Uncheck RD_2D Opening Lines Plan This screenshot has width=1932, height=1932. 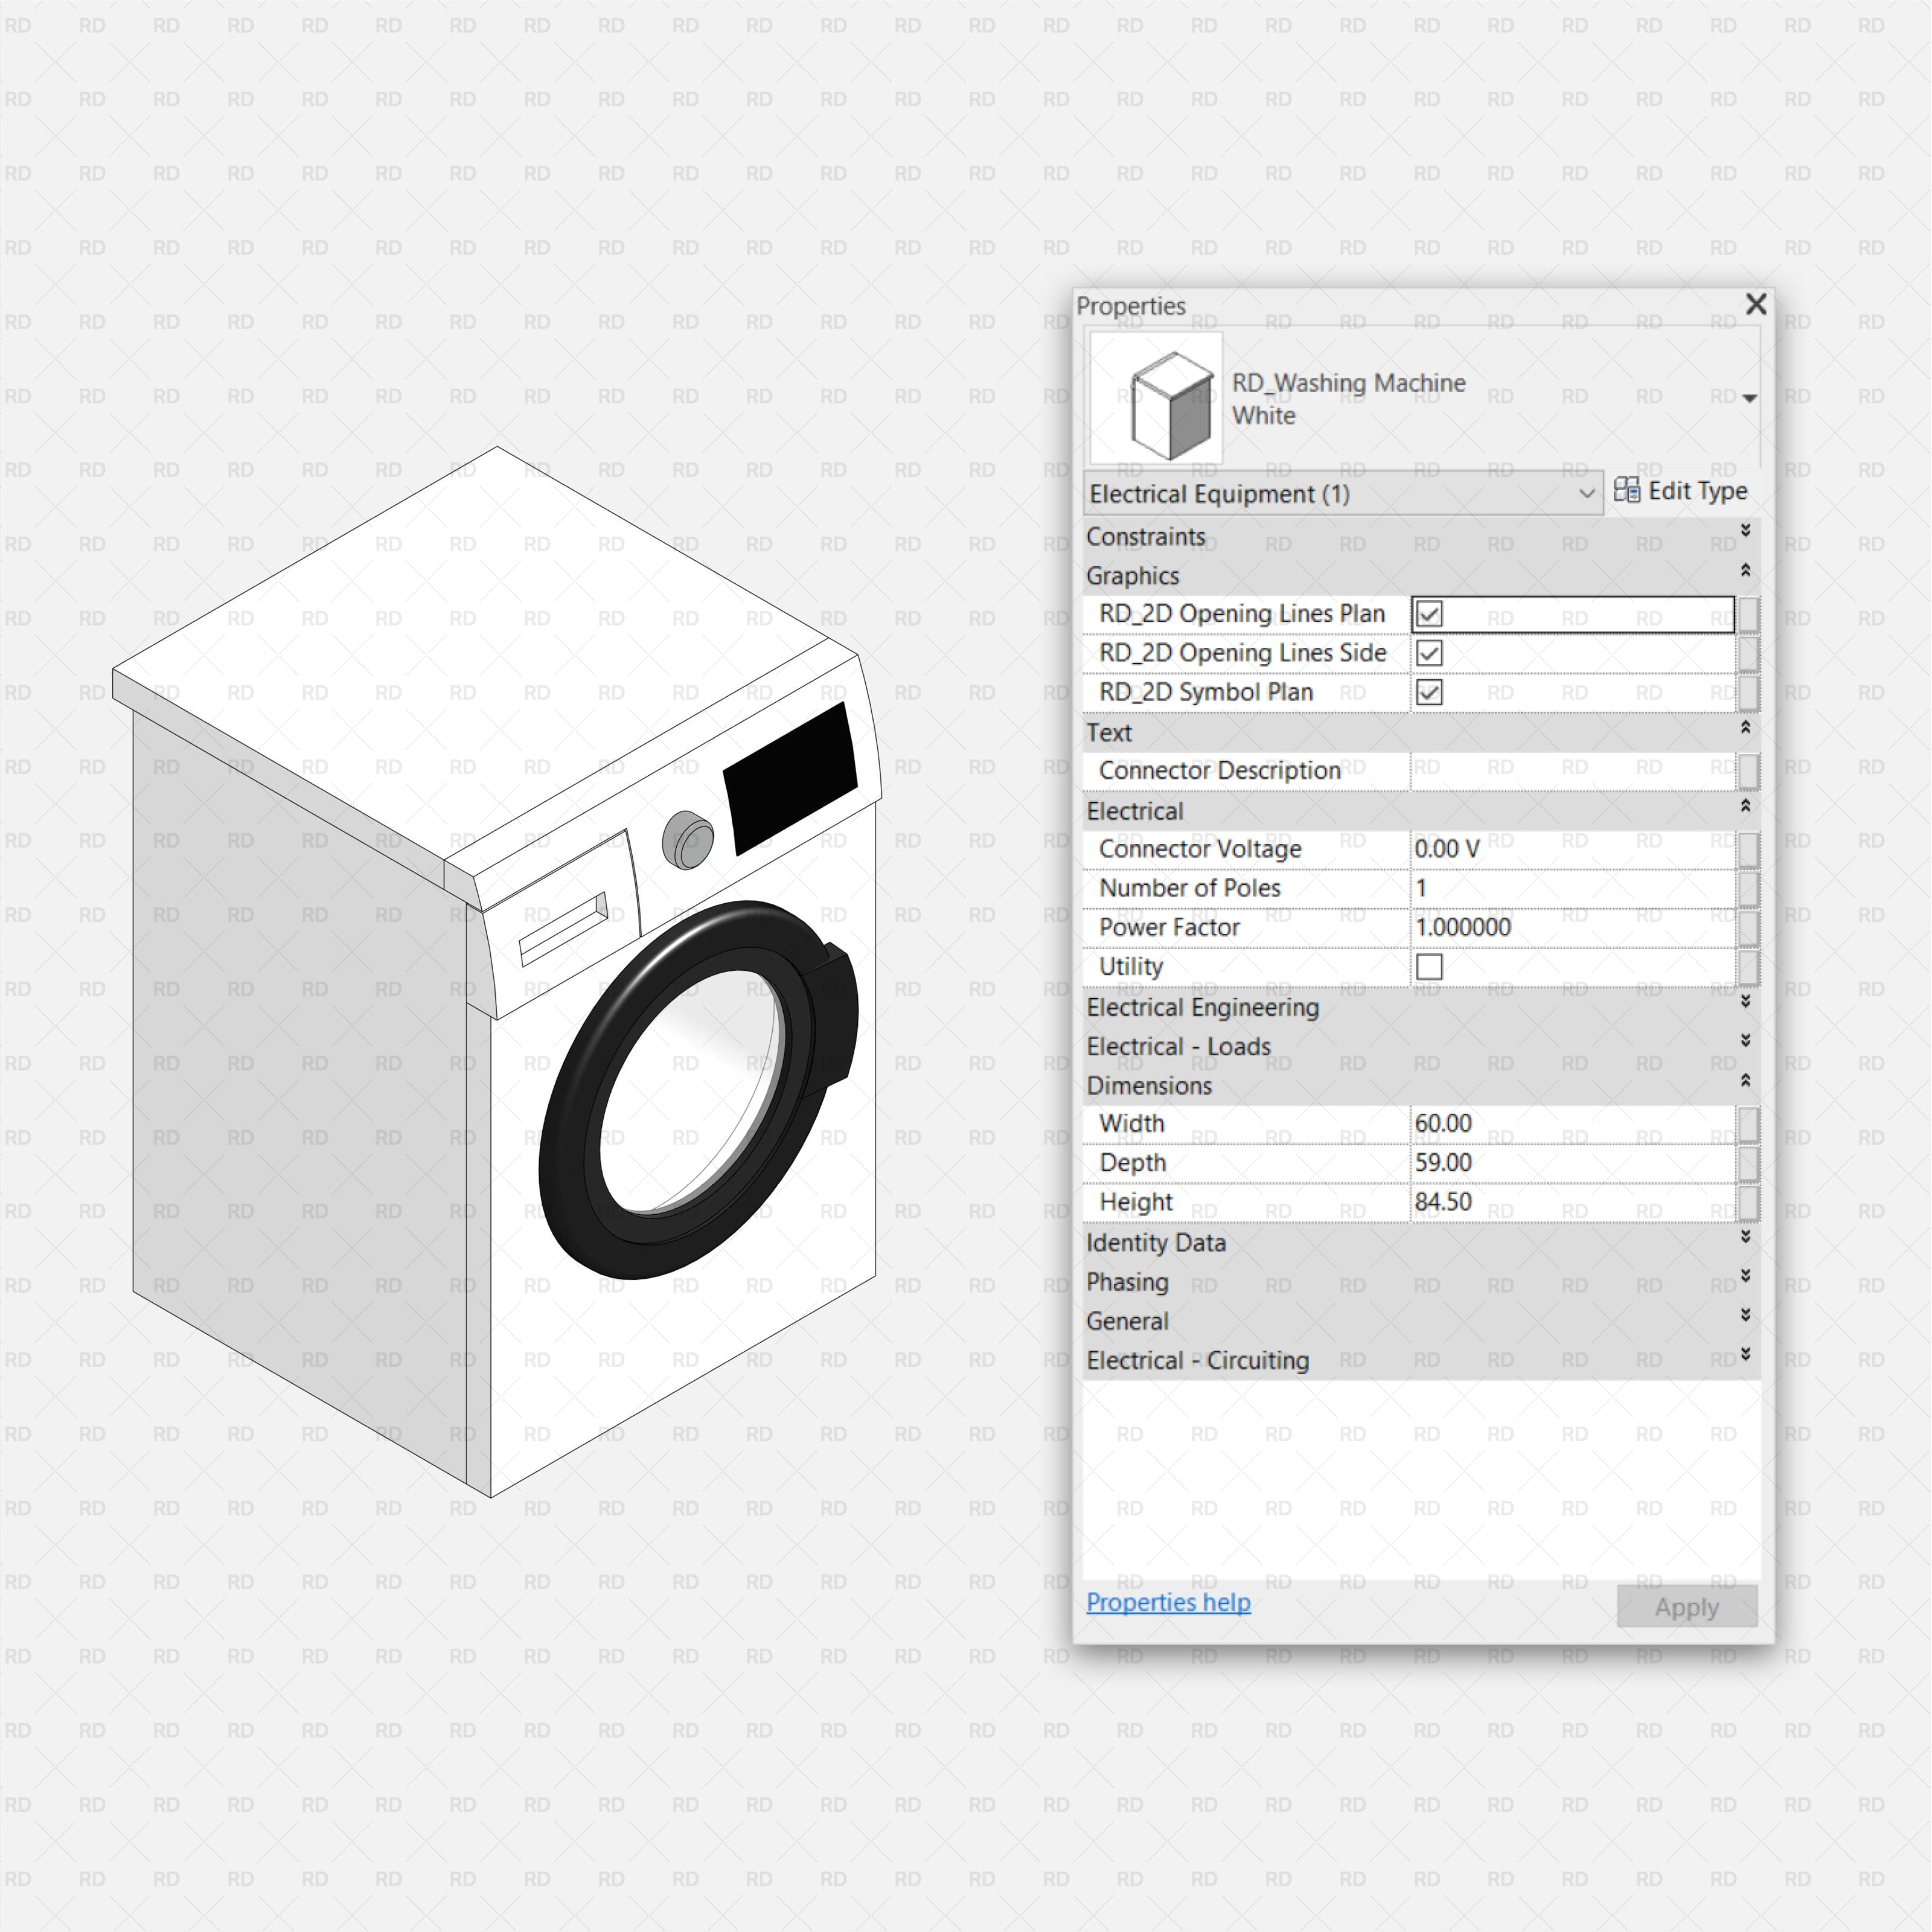coord(1429,613)
